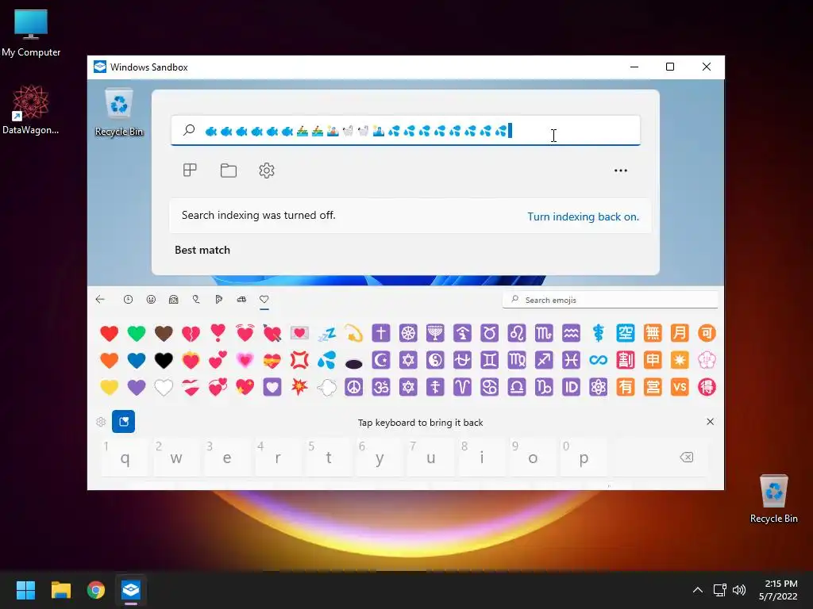
Task: Open food and plants emoji tab
Action: 219,299
